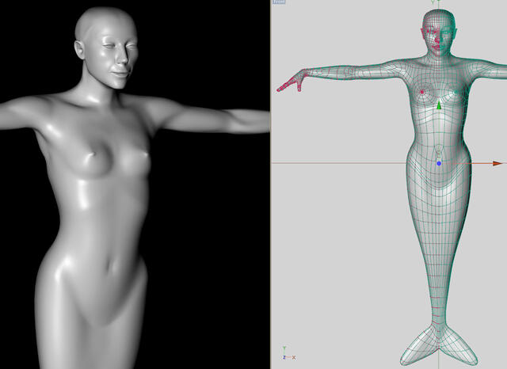Screen dimensions: 507x369
Task: Click the XYZ axis indicator in wireframe viewport
Action: coord(288,353)
